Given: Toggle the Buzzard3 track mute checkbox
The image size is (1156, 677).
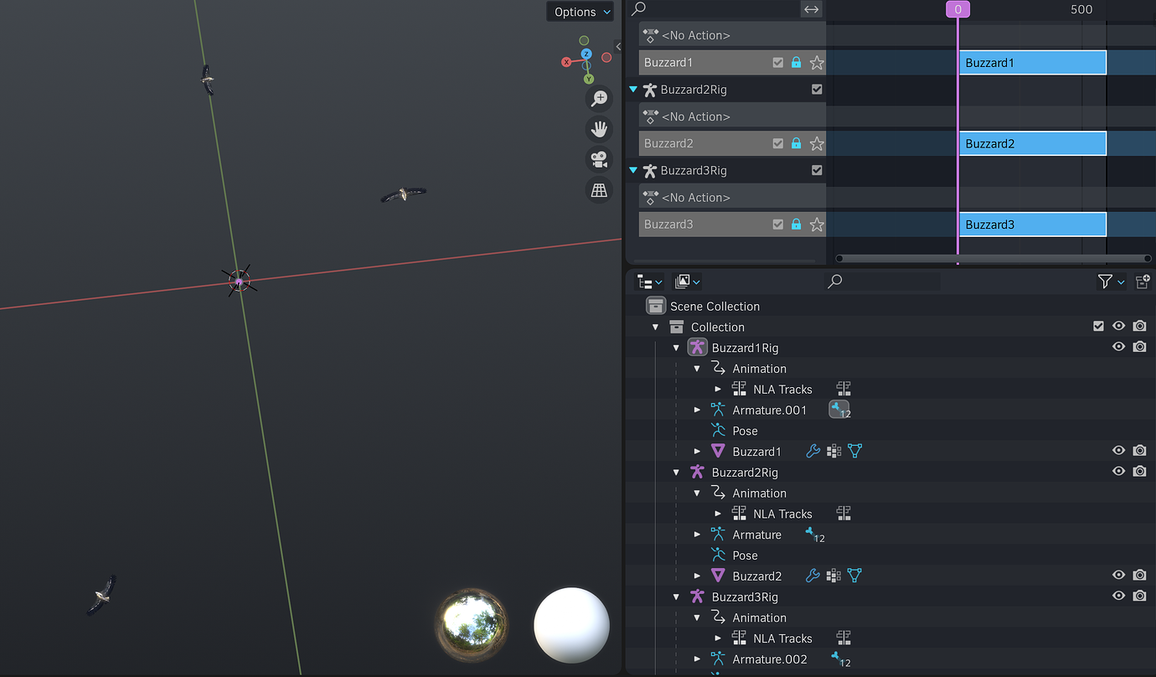Looking at the screenshot, I should [x=778, y=225].
